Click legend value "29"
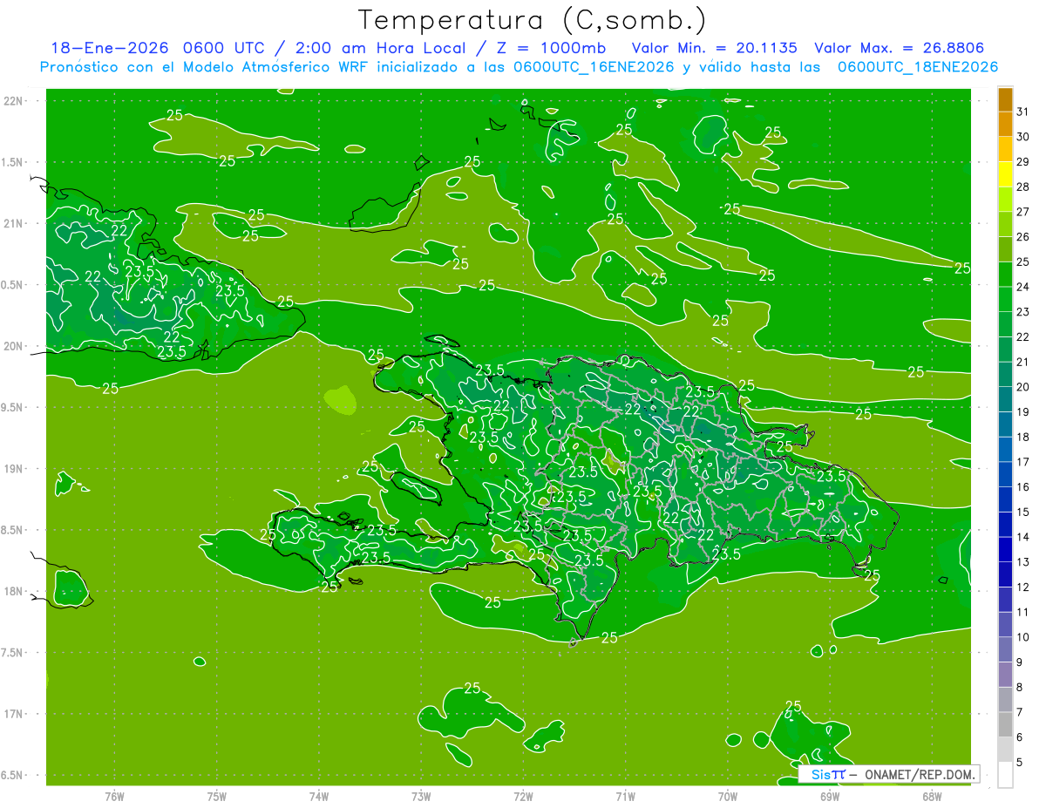This screenshot has width=1046, height=808. [1023, 162]
